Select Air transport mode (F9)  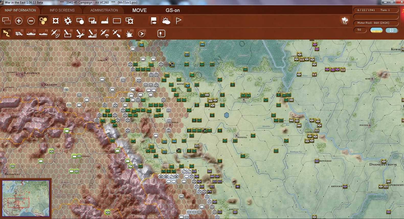tap(105, 33)
